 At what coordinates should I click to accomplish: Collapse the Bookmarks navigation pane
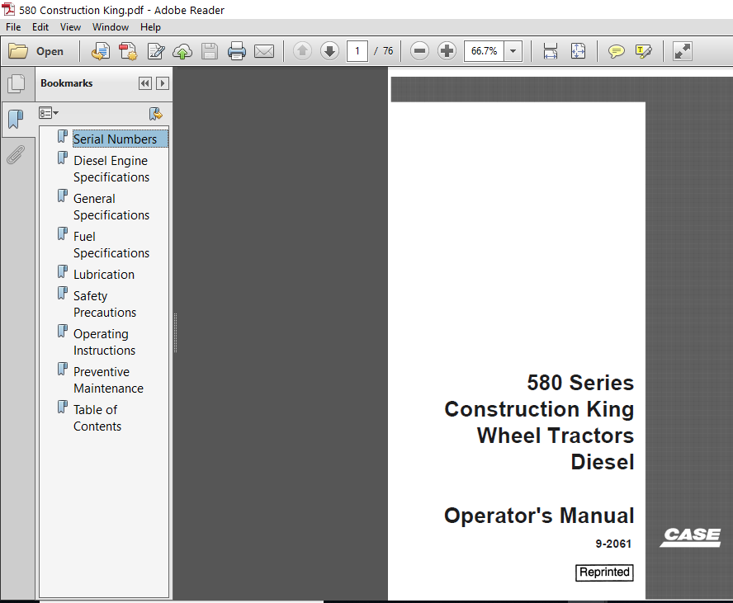(145, 83)
